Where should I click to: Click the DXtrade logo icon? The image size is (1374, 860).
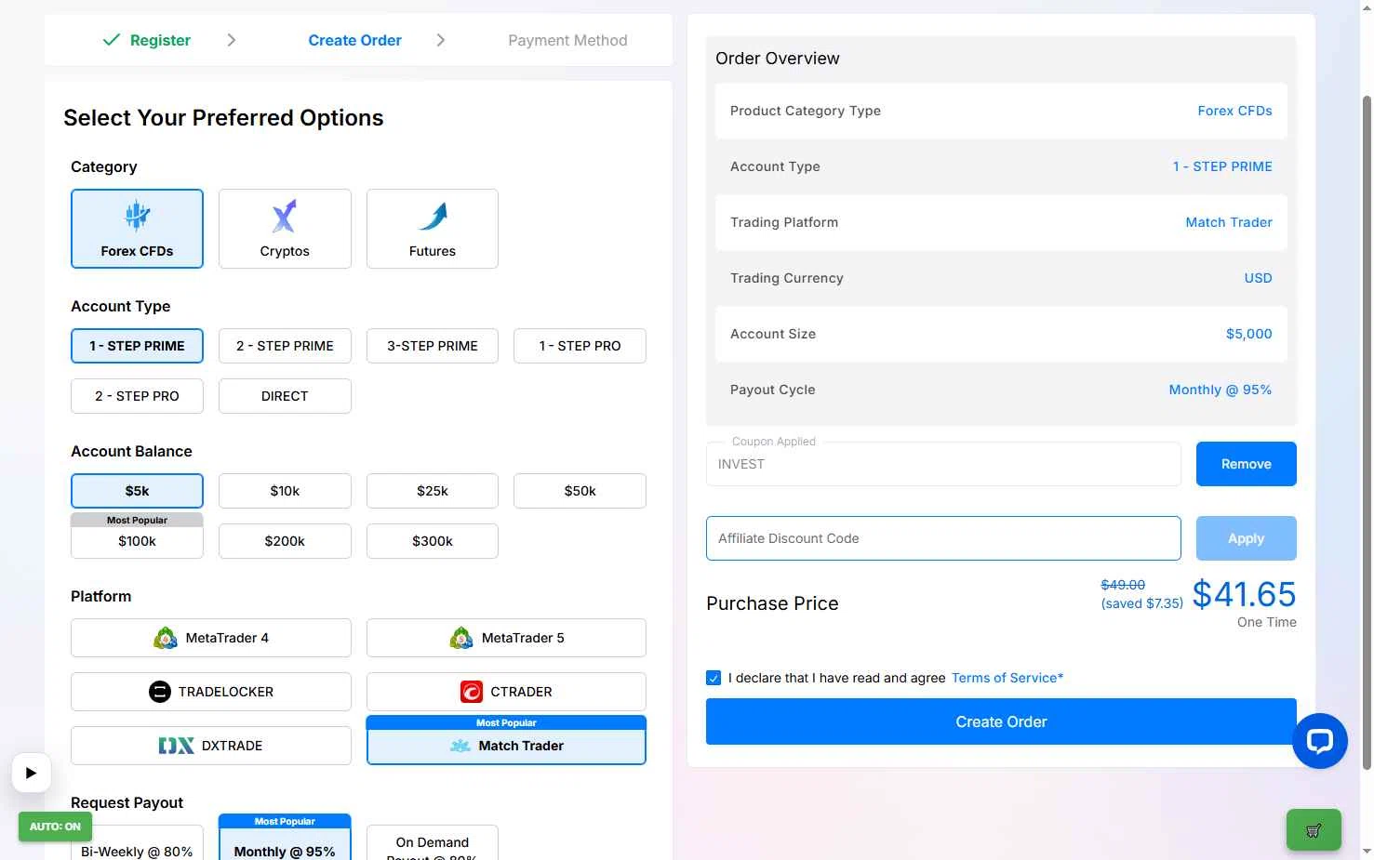tap(176, 746)
